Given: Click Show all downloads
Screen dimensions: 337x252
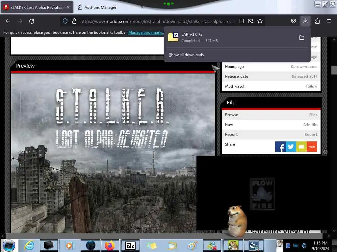Looking at the screenshot, I should click(x=186, y=55).
